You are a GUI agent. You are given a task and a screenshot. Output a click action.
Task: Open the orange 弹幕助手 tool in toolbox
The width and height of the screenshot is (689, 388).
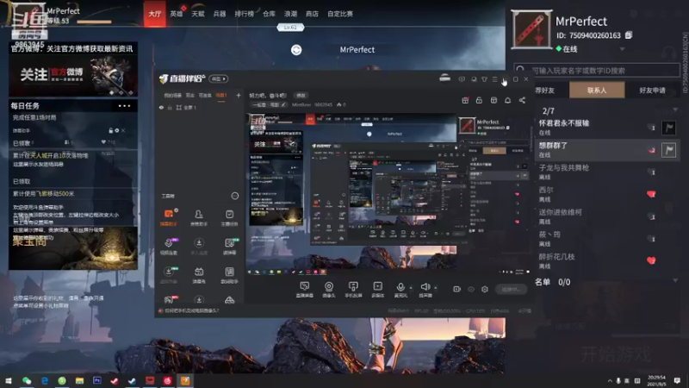click(x=169, y=217)
